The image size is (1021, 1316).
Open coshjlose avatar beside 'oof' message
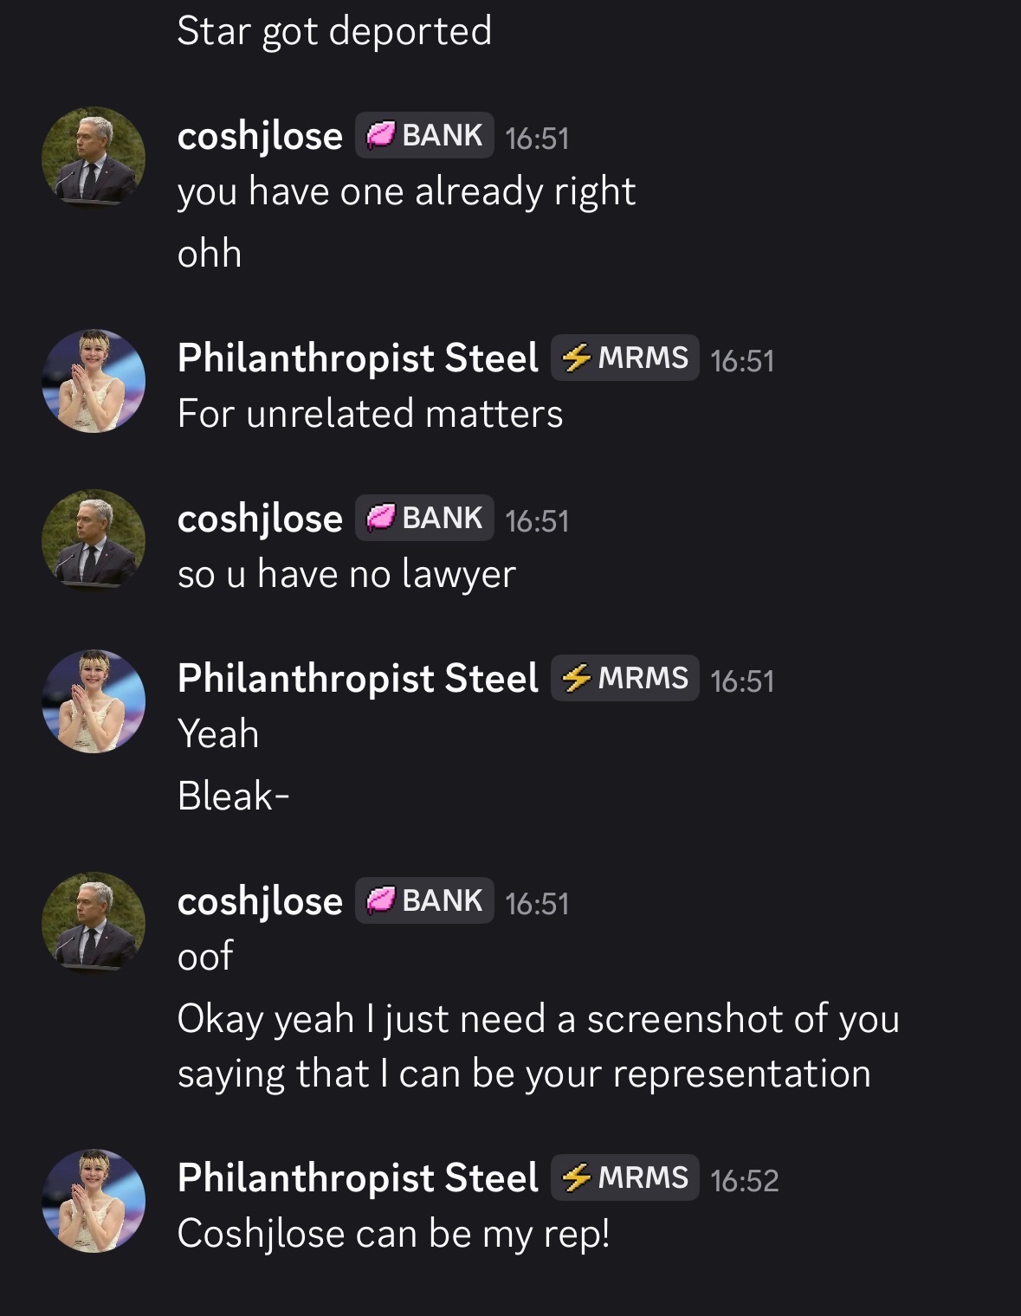point(94,924)
